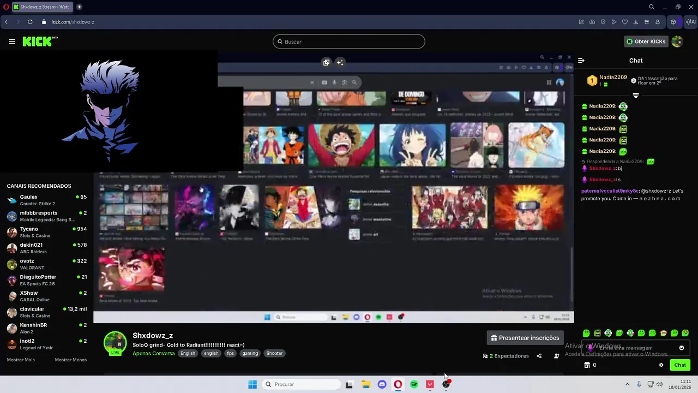Open the mibbbresports recommended channel
Viewport: 698px width, 393px height.
pyautogui.click(x=47, y=216)
